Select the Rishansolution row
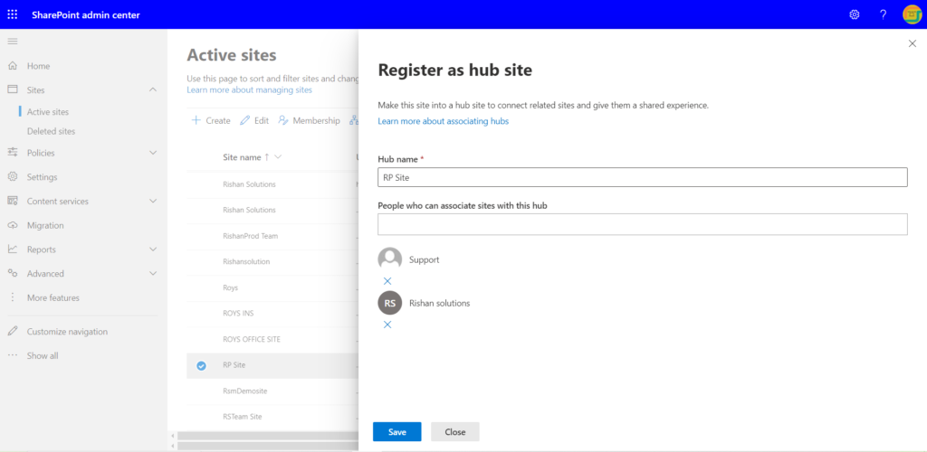The height and width of the screenshot is (452, 927). point(272,261)
